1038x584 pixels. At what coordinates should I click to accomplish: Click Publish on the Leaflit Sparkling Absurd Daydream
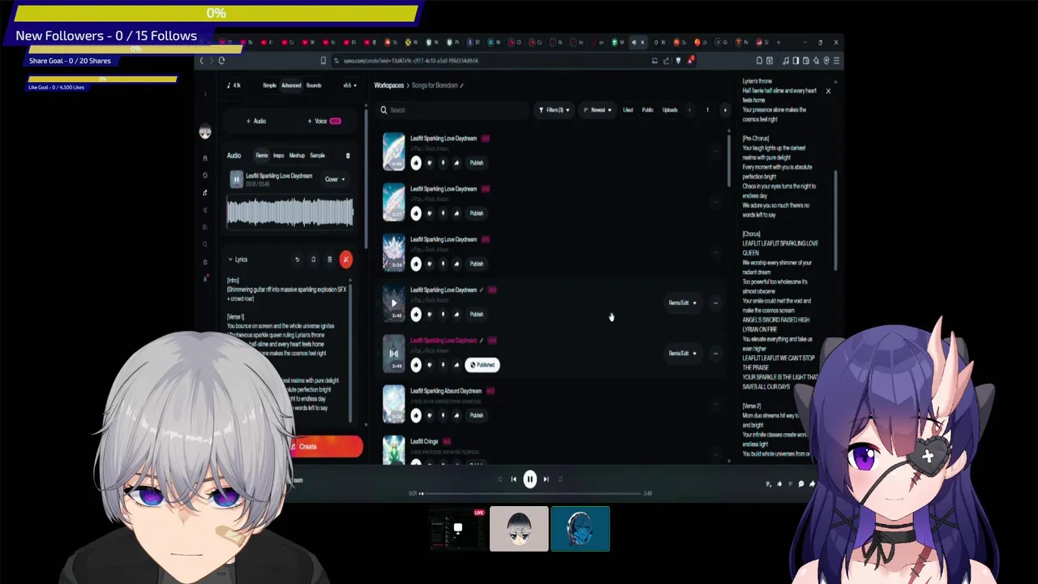click(476, 415)
